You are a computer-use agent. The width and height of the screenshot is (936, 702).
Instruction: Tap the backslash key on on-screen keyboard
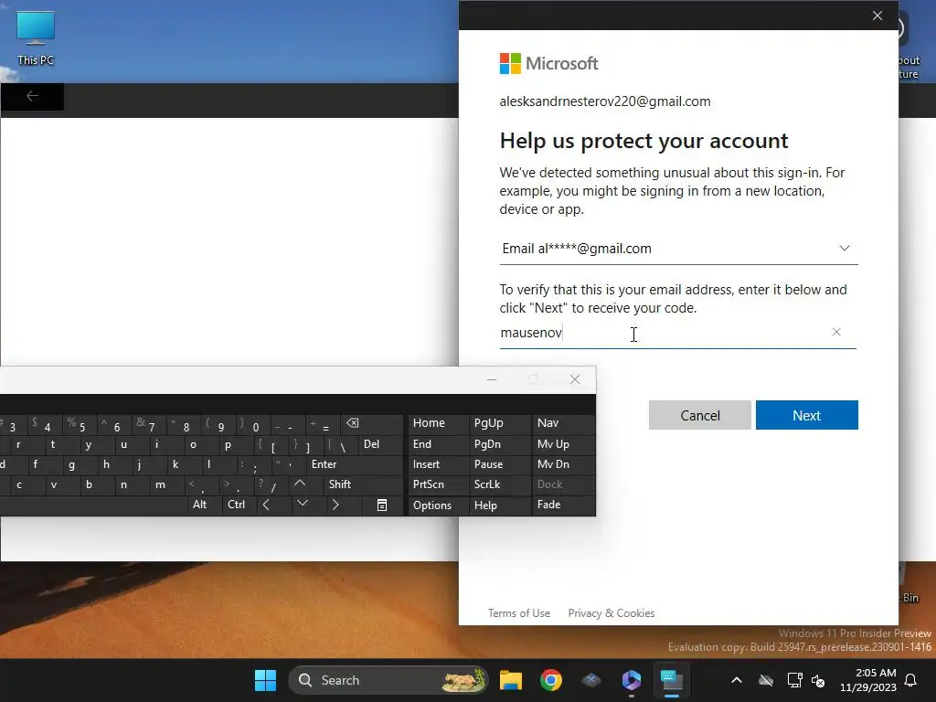pyautogui.click(x=339, y=444)
